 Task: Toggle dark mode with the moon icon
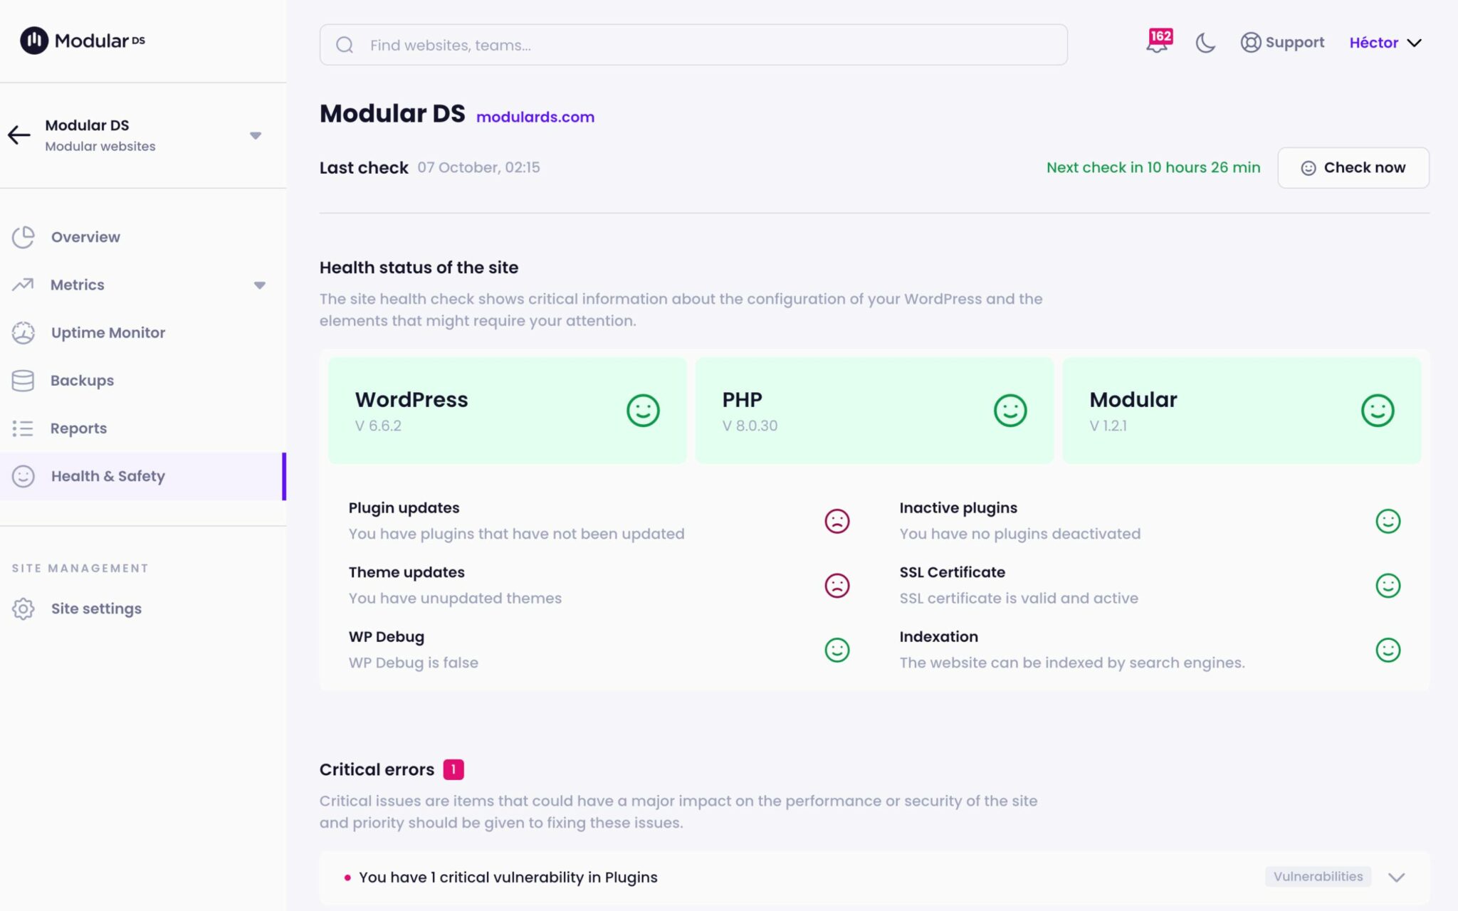point(1205,43)
